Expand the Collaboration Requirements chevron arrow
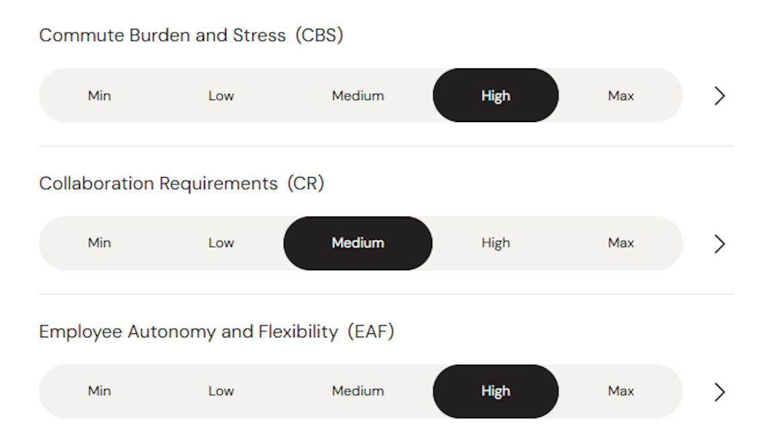This screenshot has width=765, height=448. [x=719, y=243]
